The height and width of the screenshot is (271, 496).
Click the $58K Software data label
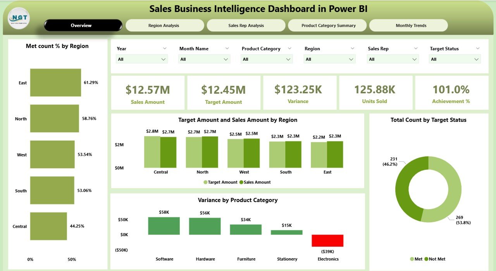tap(164, 212)
